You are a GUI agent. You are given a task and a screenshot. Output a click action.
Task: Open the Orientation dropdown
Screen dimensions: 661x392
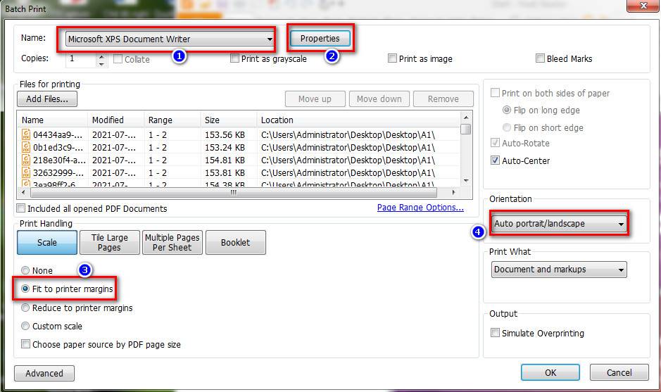[x=559, y=223]
